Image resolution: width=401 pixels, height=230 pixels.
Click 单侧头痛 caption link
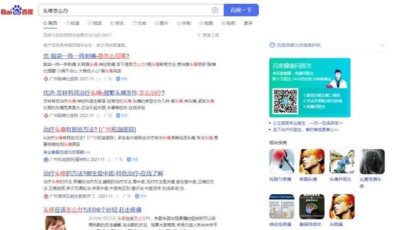[x=308, y=179]
